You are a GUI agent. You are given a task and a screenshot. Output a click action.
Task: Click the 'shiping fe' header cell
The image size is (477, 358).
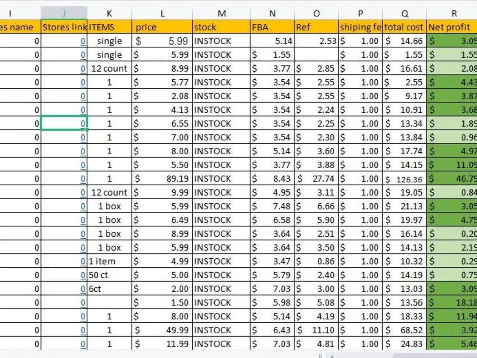[x=361, y=27]
